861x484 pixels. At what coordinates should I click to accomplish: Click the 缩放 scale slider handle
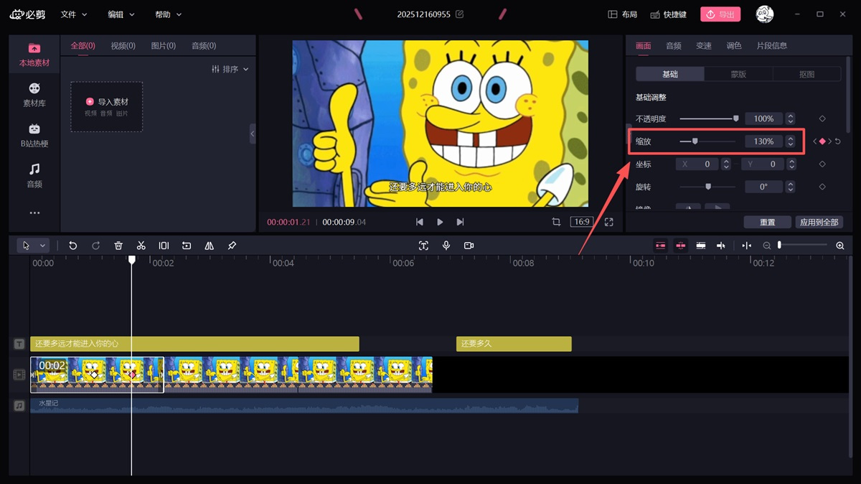695,141
